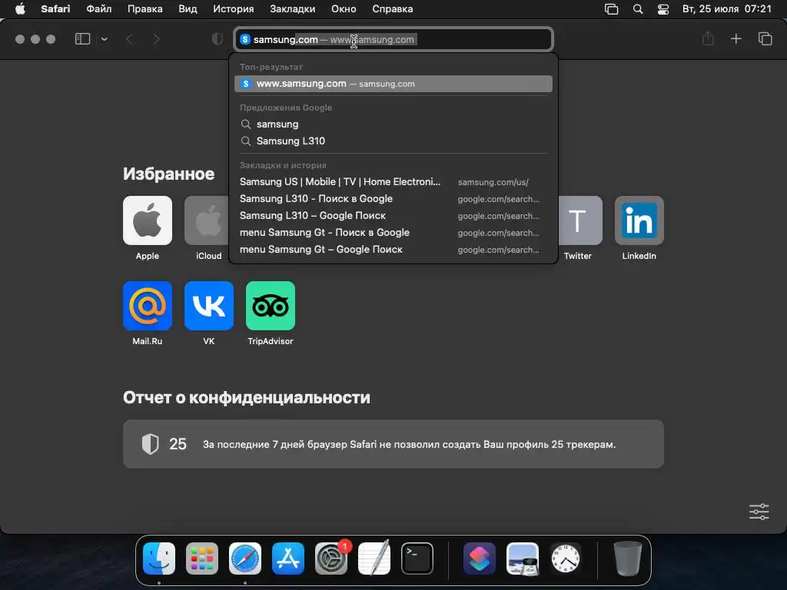Open 'Samsung L310 – Google Поиск' entry
The height and width of the screenshot is (590, 787).
point(393,216)
